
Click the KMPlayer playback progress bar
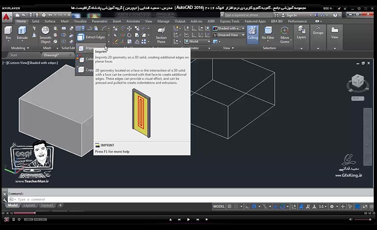click(188, 213)
